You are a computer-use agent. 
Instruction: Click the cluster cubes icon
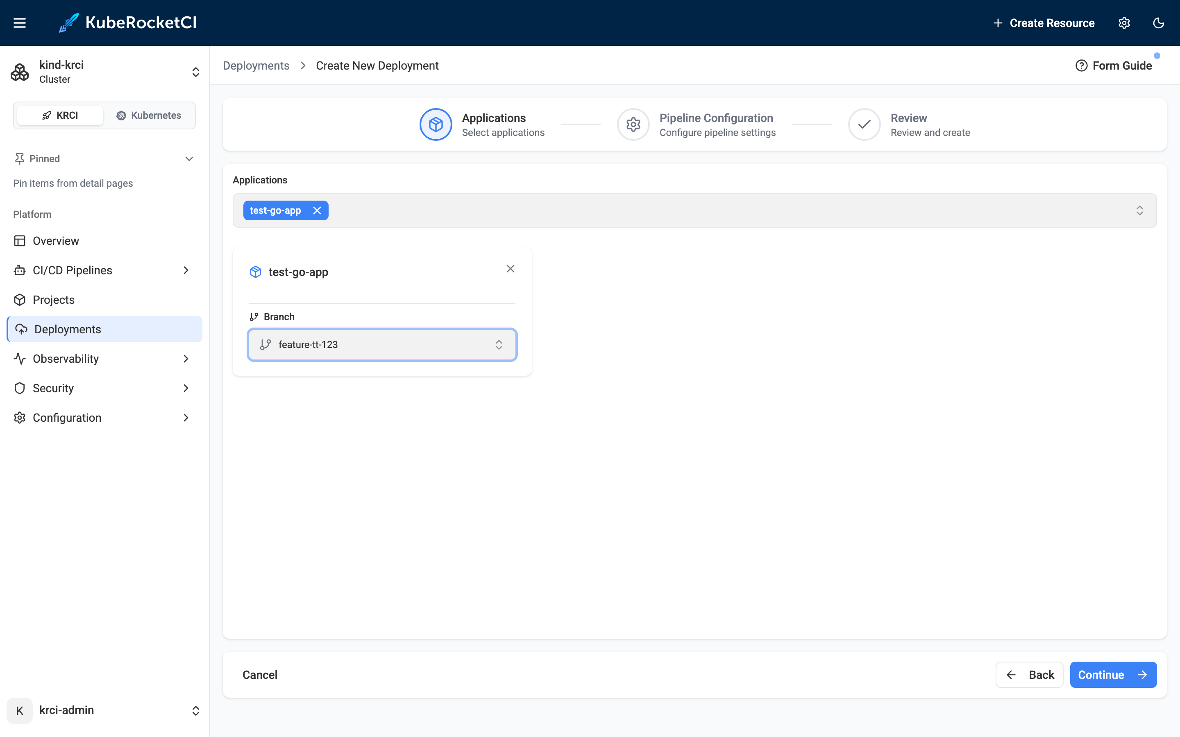(20, 72)
